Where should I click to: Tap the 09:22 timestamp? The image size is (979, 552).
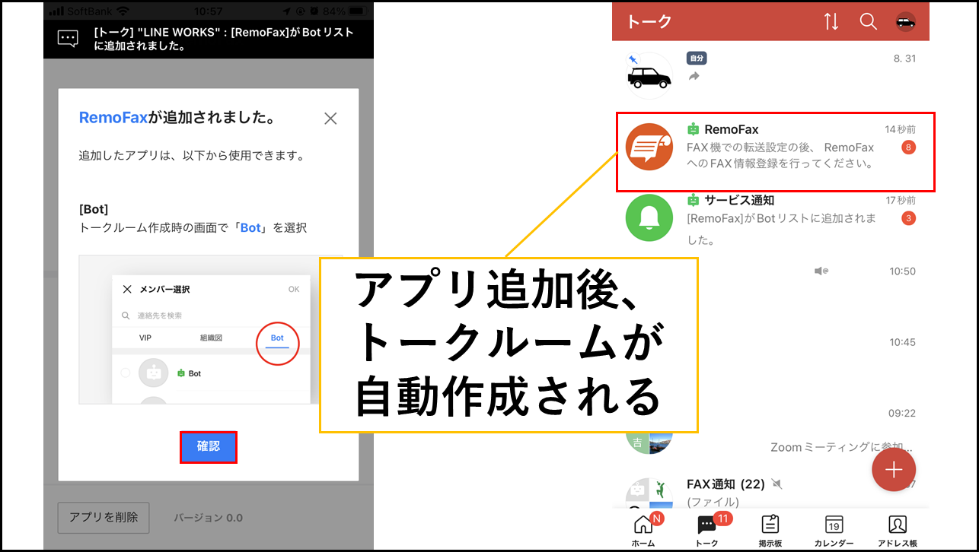(902, 413)
